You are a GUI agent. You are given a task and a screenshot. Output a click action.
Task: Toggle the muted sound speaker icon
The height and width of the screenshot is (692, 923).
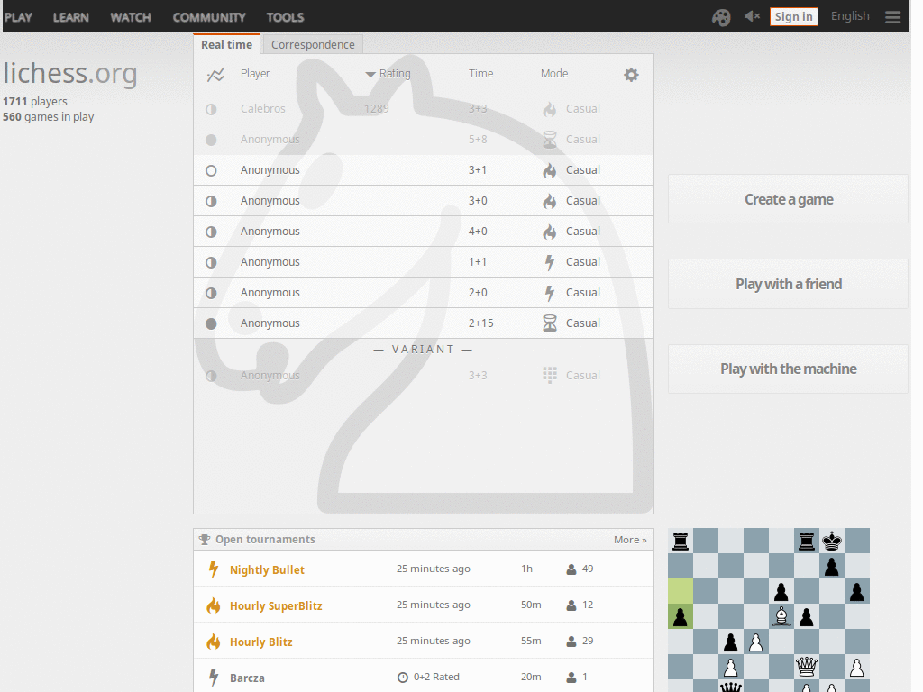(x=752, y=16)
